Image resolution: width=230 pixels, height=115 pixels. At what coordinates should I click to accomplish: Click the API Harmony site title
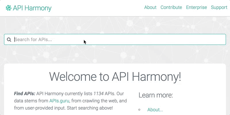pyautogui.click(x=32, y=8)
